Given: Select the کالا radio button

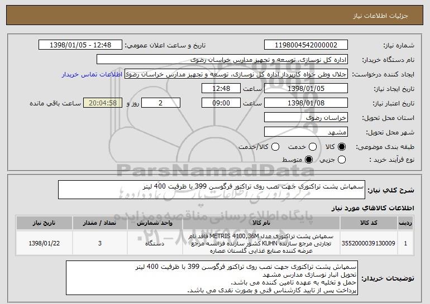Looking at the screenshot, I should (x=342, y=147).
